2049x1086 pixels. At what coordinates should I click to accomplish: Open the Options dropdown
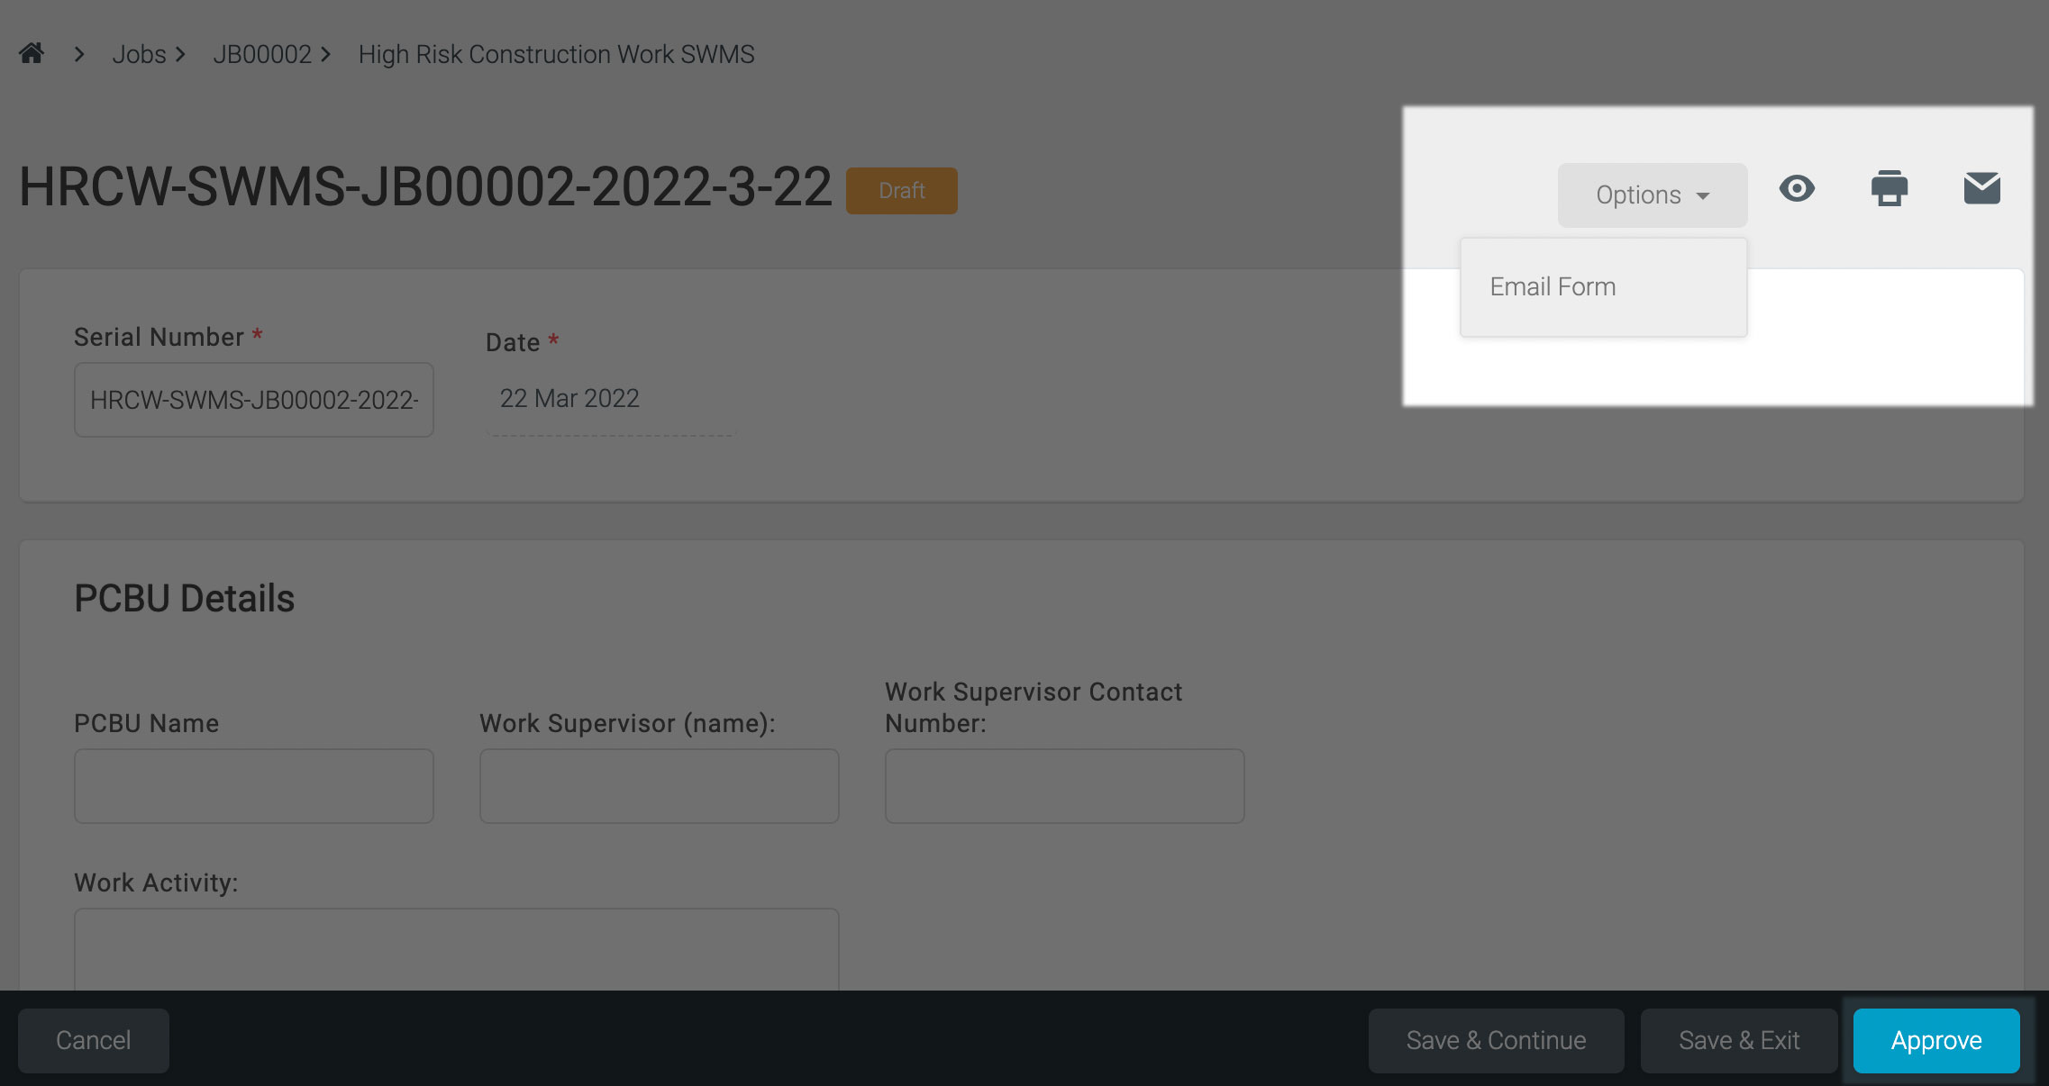pyautogui.click(x=1653, y=195)
